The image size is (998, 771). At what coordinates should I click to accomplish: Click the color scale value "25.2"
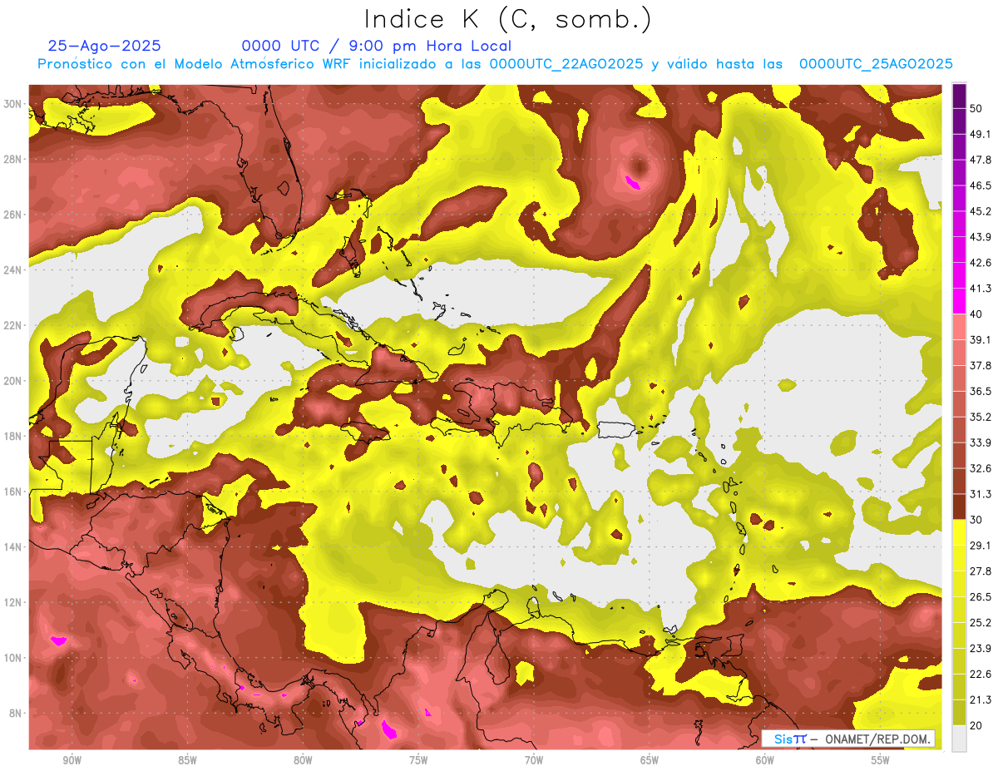[x=981, y=623]
